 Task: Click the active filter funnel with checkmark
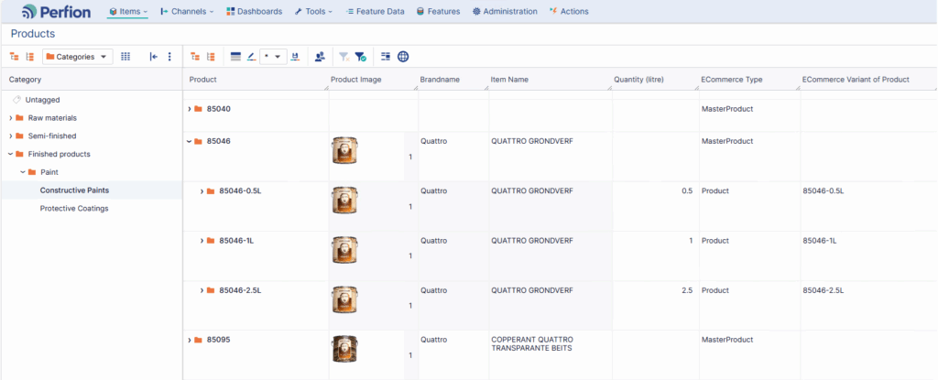[x=361, y=57]
